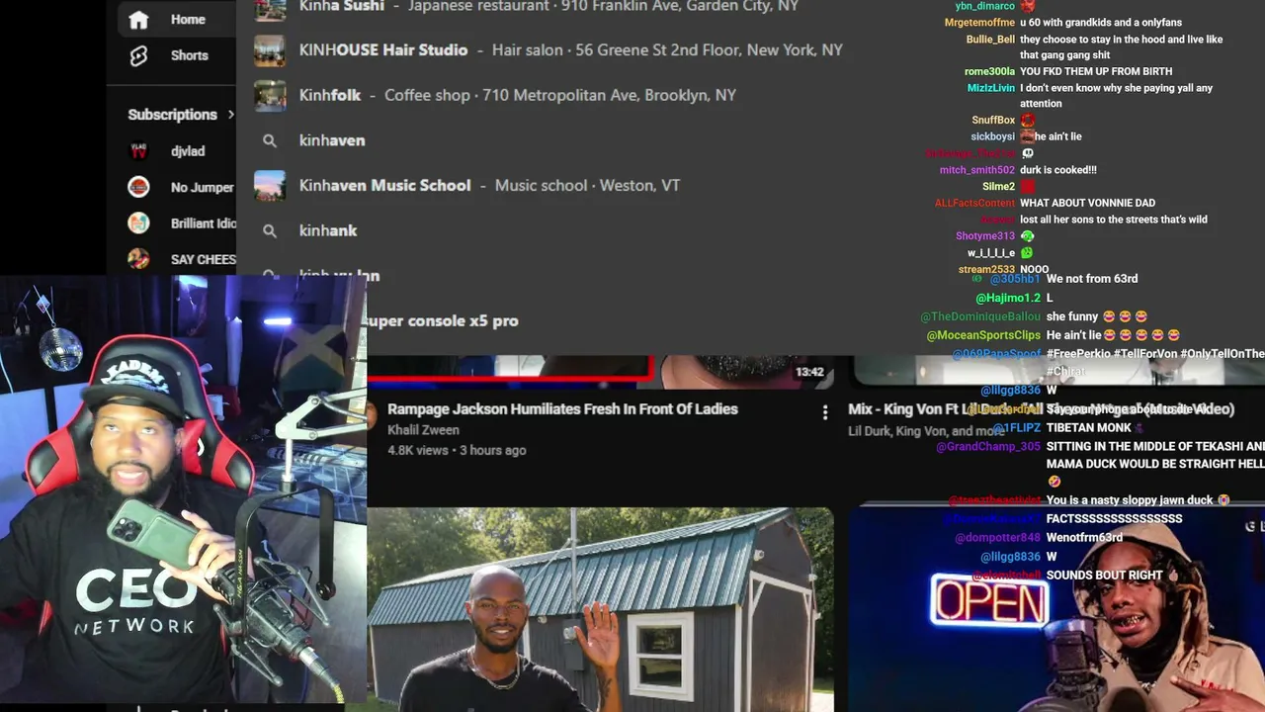Click chat username @1FLIPZ
The width and height of the screenshot is (1265, 712).
(1016, 428)
